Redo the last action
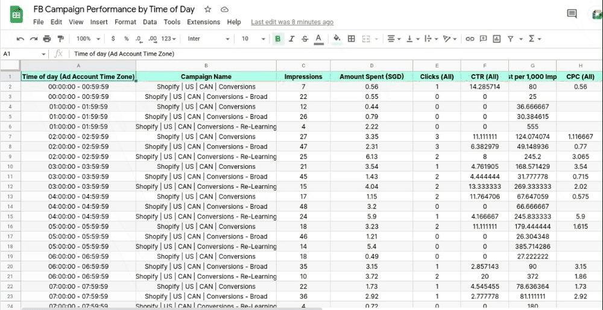 tap(34, 39)
